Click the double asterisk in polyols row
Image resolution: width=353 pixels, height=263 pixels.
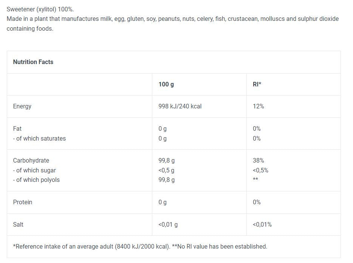(x=255, y=179)
